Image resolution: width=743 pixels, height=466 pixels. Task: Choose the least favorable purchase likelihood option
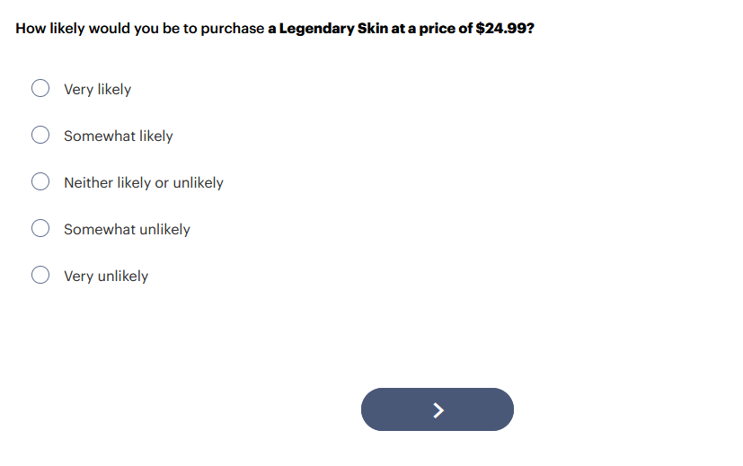coord(40,276)
